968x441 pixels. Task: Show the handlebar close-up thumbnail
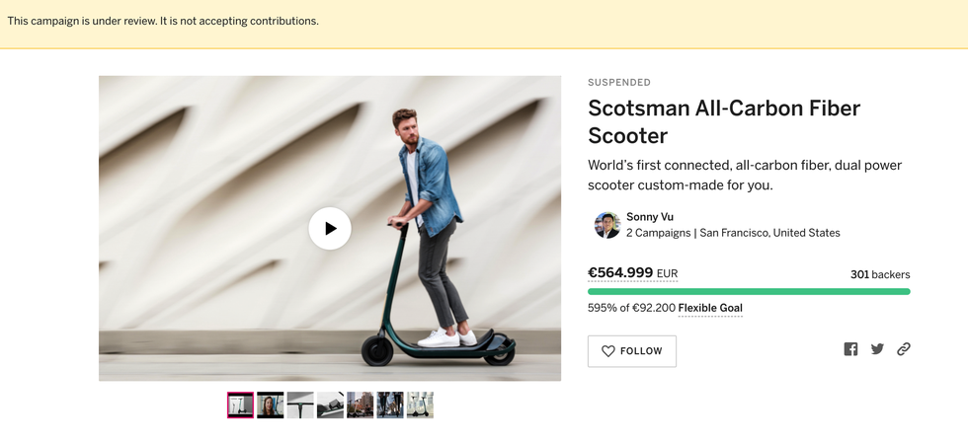(x=300, y=404)
